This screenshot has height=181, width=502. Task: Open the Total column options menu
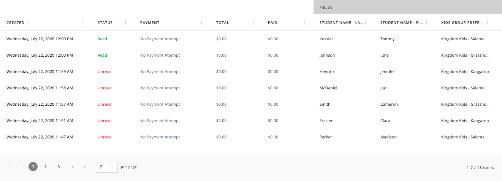pyautogui.click(x=253, y=23)
